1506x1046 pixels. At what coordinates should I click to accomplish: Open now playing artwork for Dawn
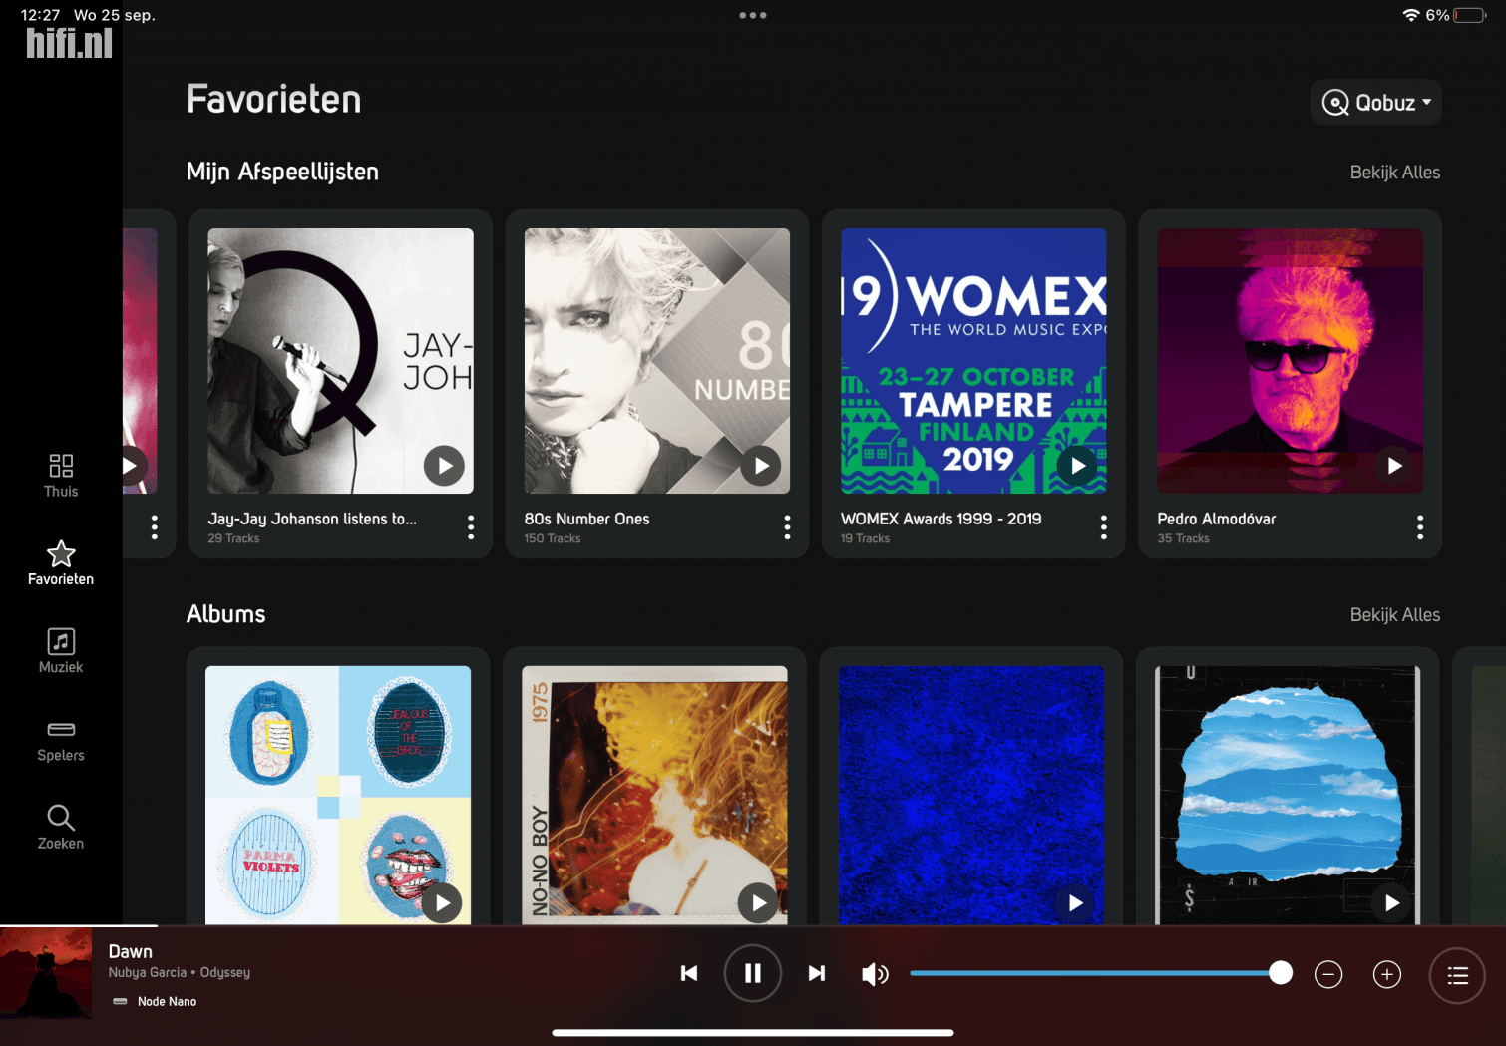(46, 974)
